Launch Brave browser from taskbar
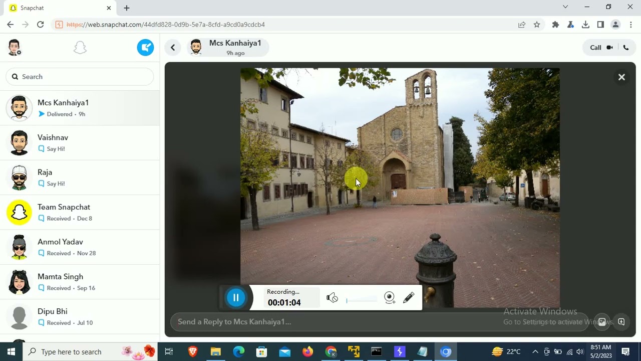641x361 pixels. (192, 352)
